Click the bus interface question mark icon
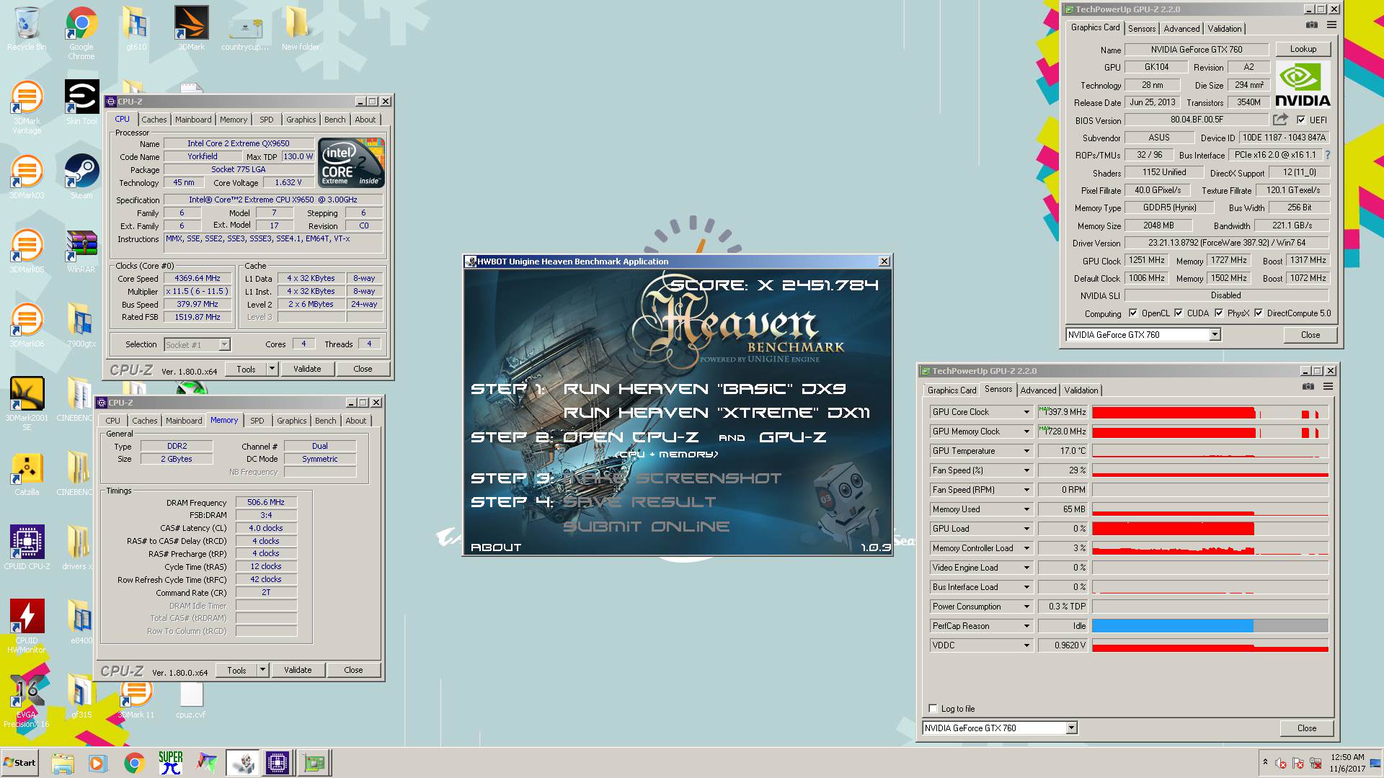The height and width of the screenshot is (778, 1384). pos(1327,155)
